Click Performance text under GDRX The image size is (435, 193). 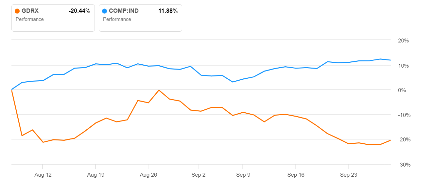tap(30, 19)
